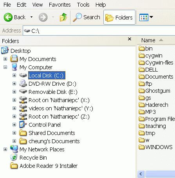
Task: Click the Local Disk (C:) drive icon
Action: 23,75
